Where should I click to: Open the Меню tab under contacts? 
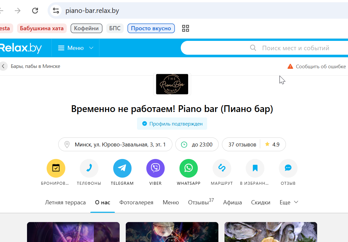pos(171,202)
